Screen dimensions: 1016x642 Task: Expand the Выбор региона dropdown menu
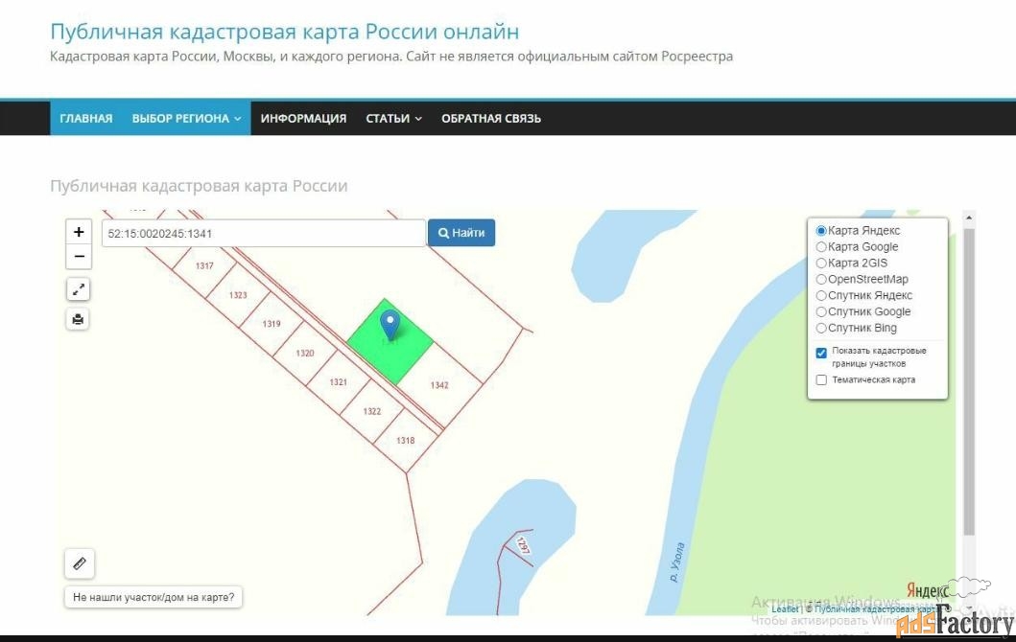click(186, 119)
